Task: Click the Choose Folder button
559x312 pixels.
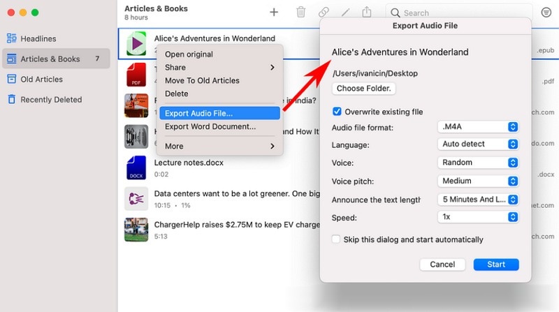Action: [364, 89]
